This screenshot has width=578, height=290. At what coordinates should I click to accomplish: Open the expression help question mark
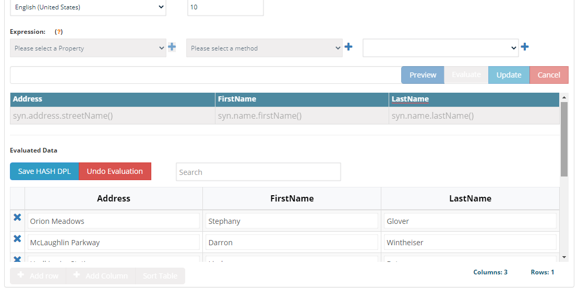click(x=59, y=32)
